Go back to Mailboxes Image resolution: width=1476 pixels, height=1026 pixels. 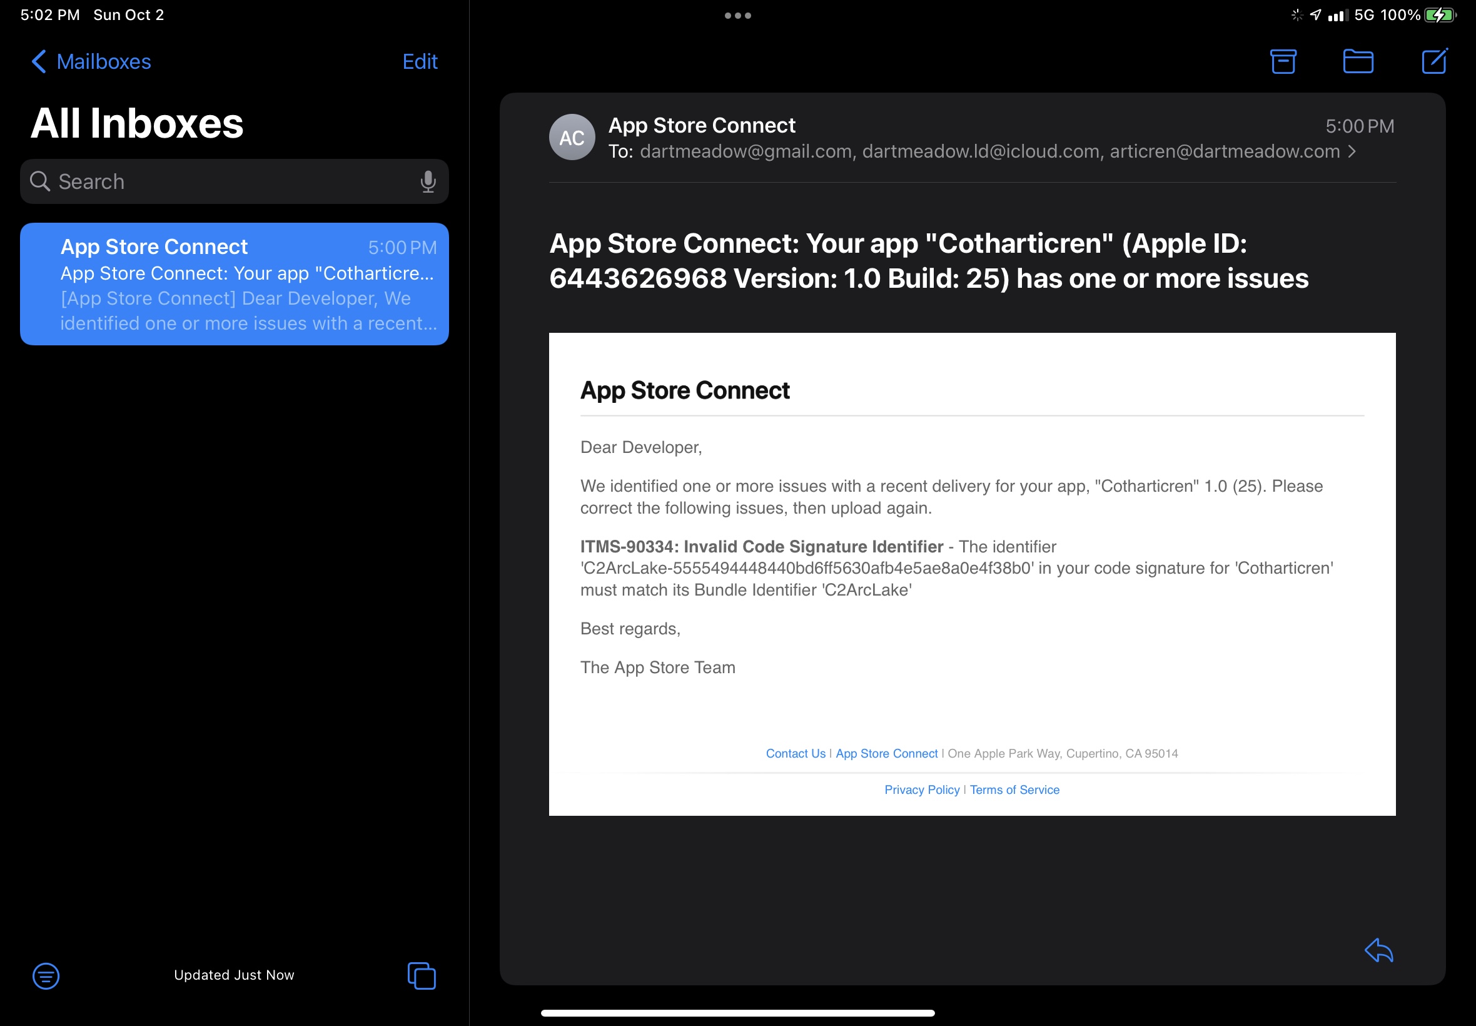[x=91, y=62]
